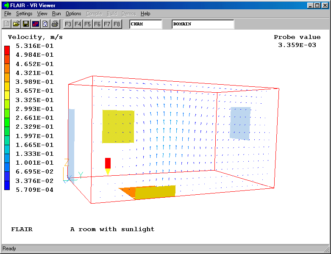
Task: Save using the floppy disk icon
Action: click(26, 24)
